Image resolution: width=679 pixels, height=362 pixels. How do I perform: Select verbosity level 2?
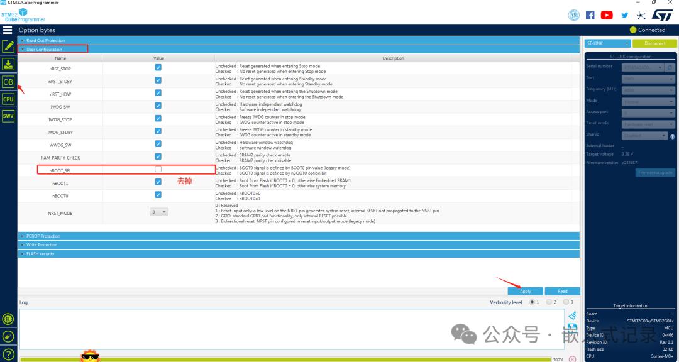pos(549,302)
